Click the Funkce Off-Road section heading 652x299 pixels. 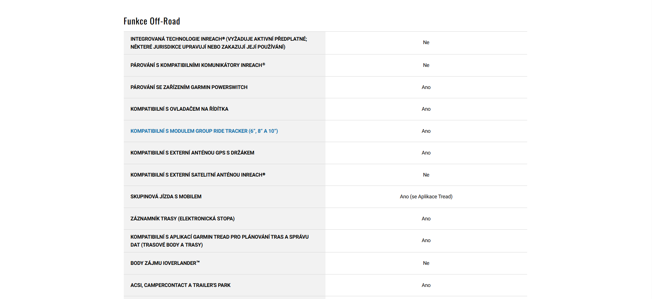pos(152,21)
